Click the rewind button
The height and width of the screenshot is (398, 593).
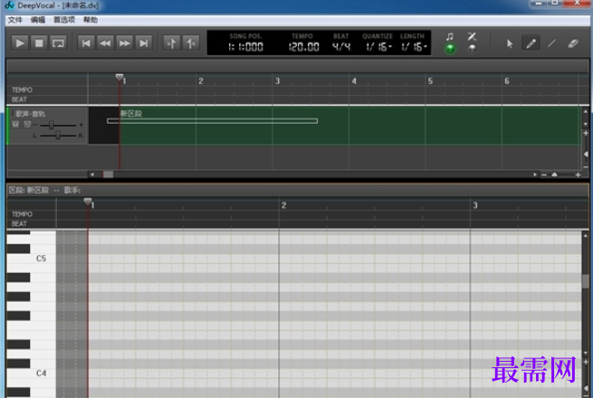(x=105, y=43)
